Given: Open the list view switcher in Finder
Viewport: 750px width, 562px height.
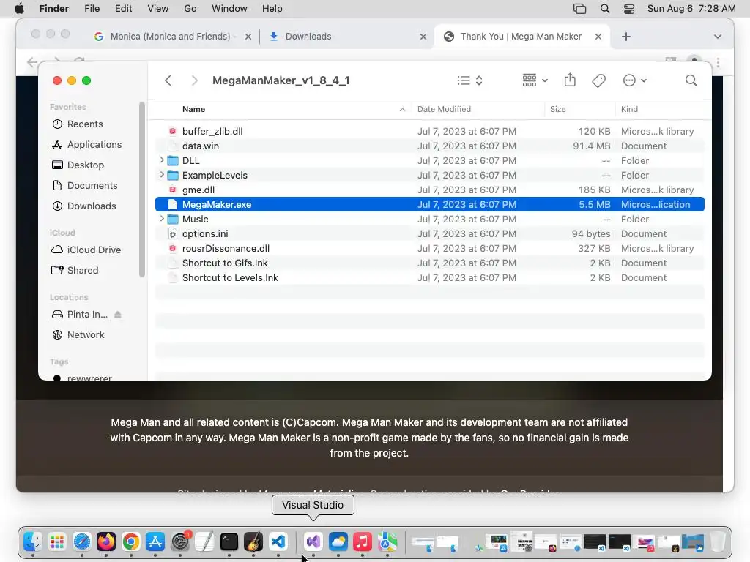Looking at the screenshot, I should click(x=469, y=80).
